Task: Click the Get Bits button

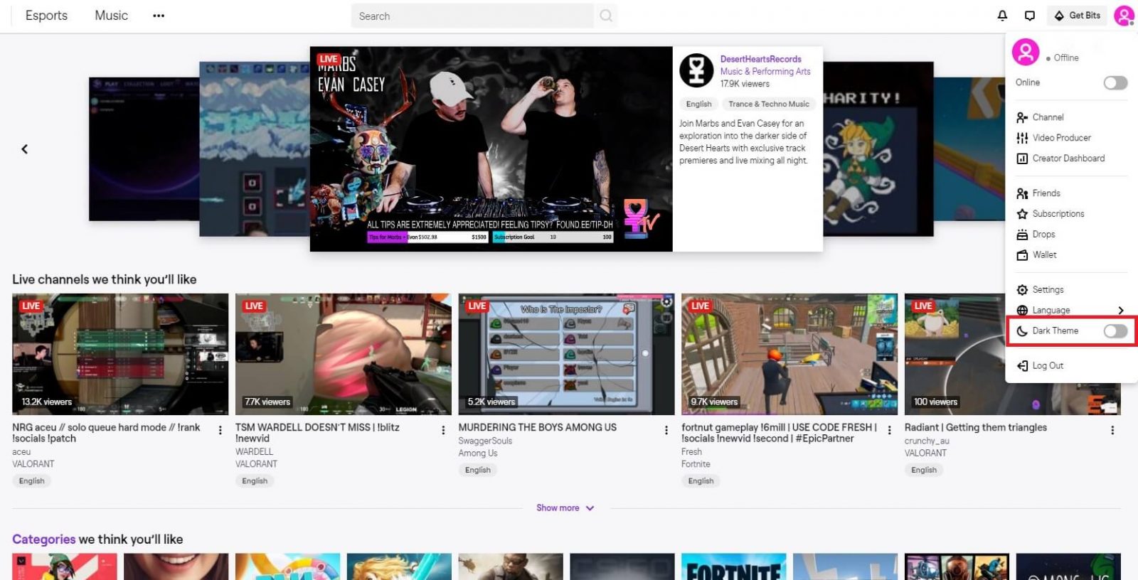Action: 1077,16
